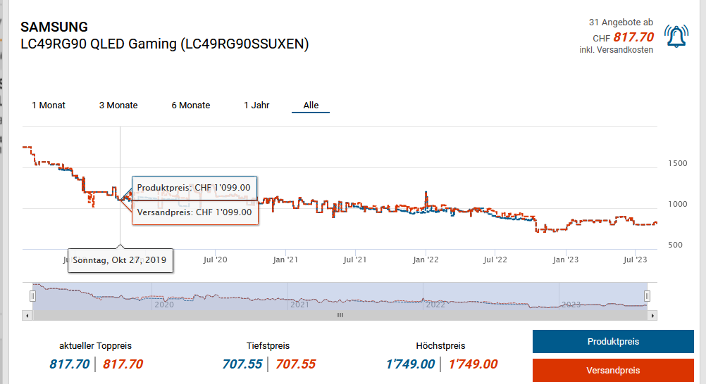
Task: Click the left navigator range handle
Action: tap(32, 296)
